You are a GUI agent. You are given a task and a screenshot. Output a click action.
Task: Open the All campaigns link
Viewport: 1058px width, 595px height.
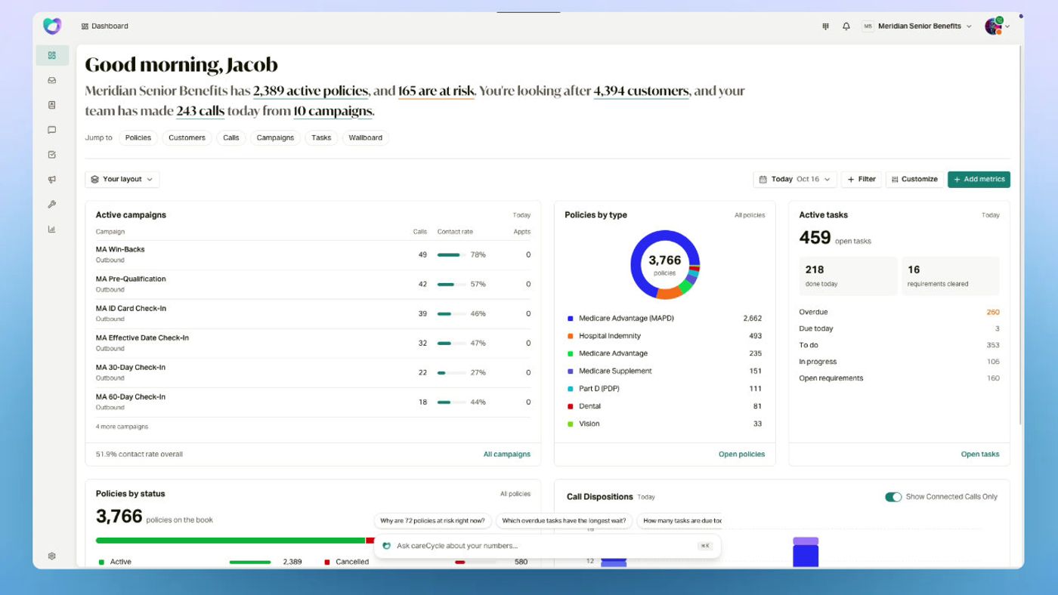pyautogui.click(x=507, y=455)
